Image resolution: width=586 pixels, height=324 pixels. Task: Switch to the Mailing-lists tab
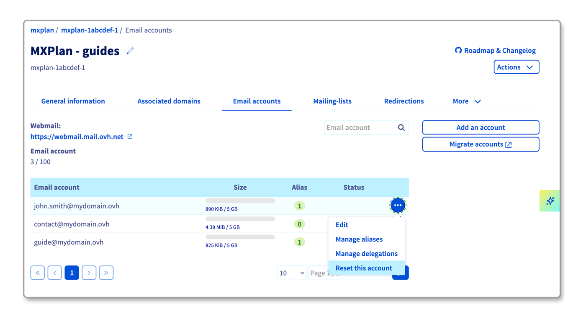click(x=332, y=101)
